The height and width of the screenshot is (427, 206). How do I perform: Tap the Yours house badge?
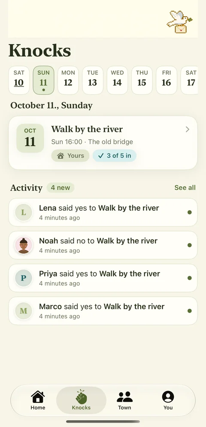click(70, 156)
